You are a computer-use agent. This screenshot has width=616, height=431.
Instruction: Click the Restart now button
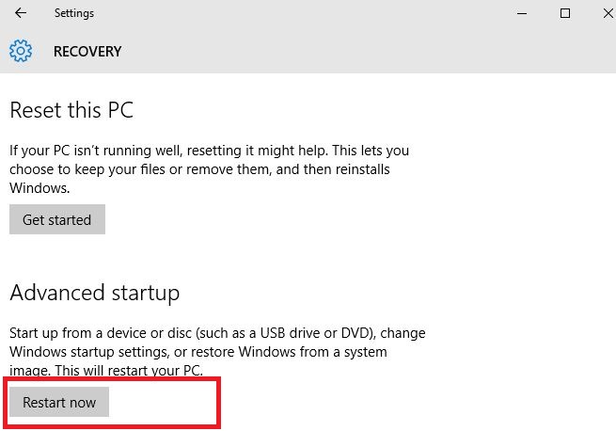[x=59, y=402]
